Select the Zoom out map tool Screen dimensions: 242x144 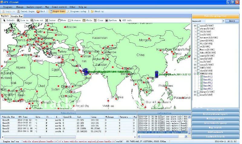36,20
